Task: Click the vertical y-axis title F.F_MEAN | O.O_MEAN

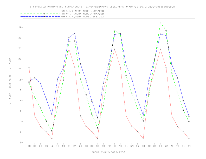Action: 10,82
